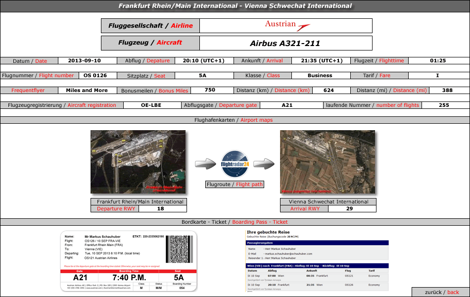Click the barcode on the boarding pass
The image size is (470, 297).
(181, 250)
